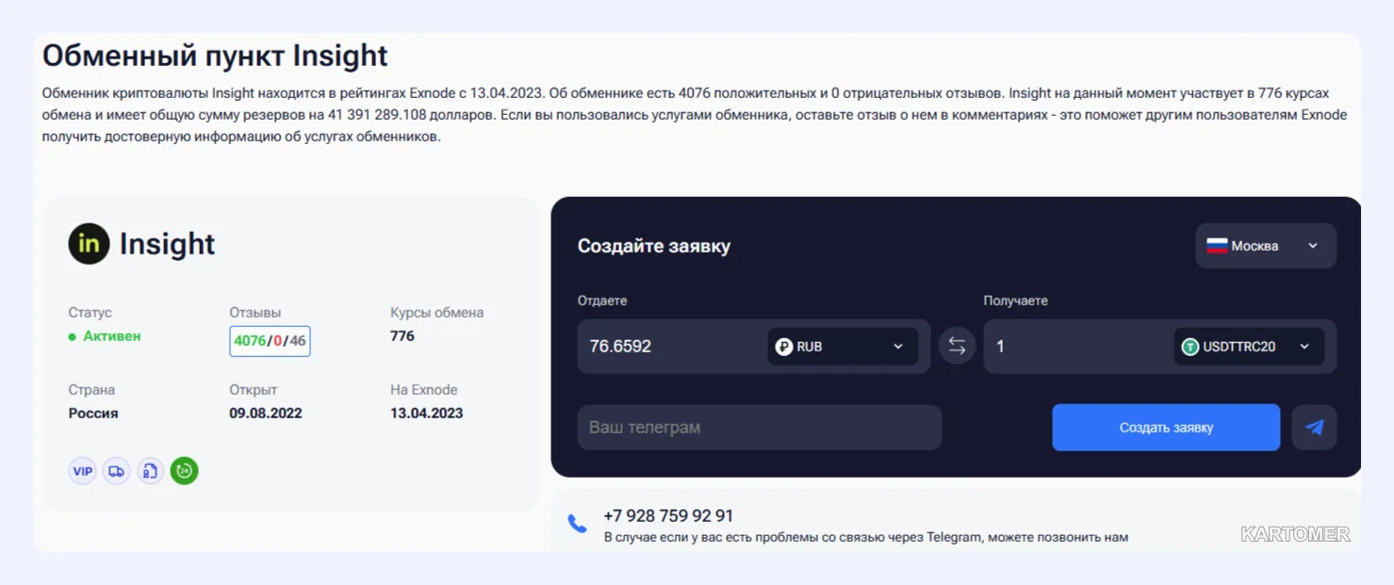
Task: Click the delivery truck badge icon
Action: (x=117, y=471)
